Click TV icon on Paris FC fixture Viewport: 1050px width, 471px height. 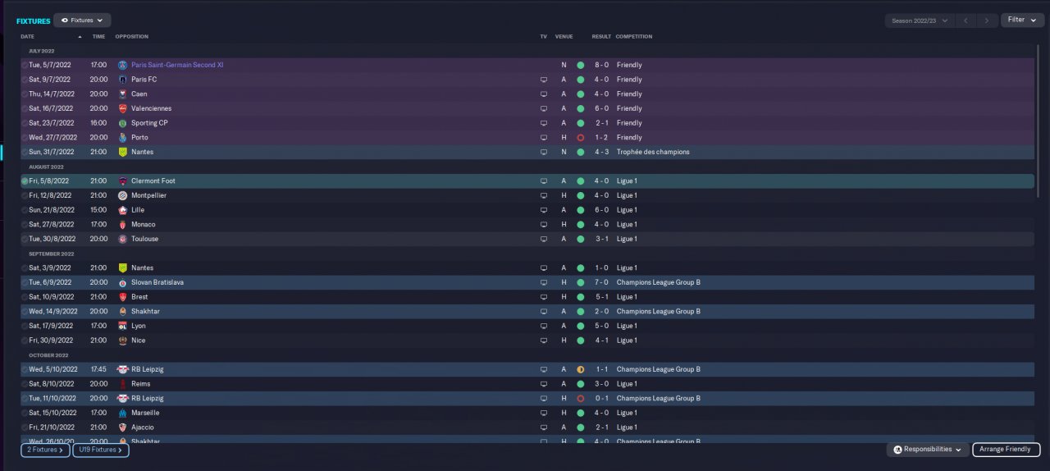pyautogui.click(x=543, y=80)
